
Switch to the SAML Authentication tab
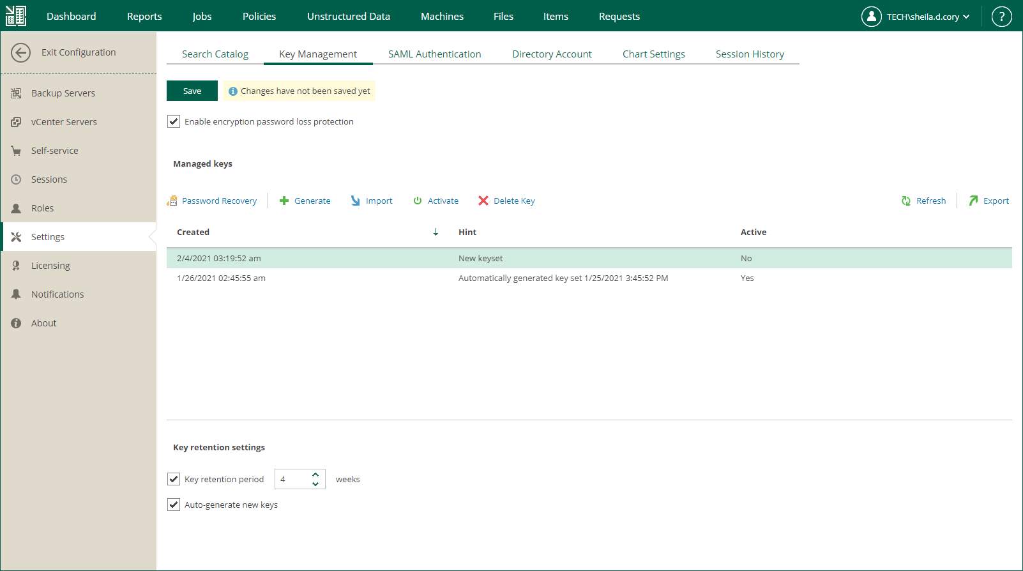pos(434,54)
